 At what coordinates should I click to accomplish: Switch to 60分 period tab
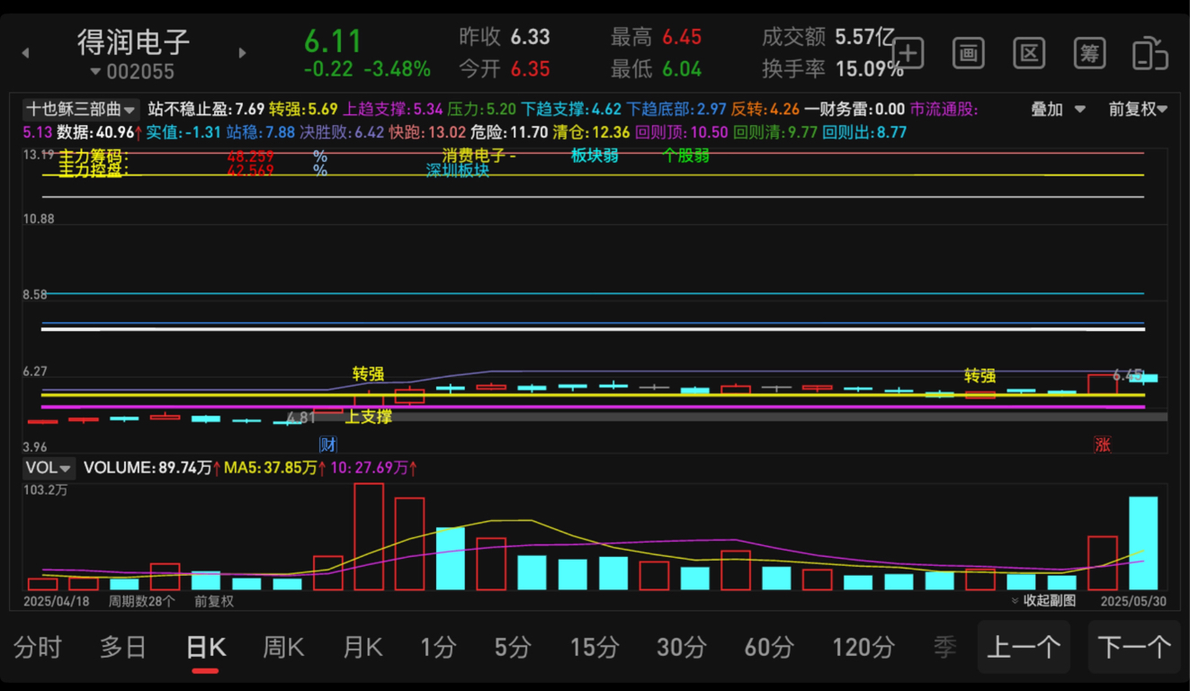point(769,647)
